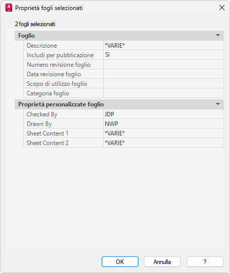Select the Descrizione property label
Screen dimensions: 230x273
42,46
